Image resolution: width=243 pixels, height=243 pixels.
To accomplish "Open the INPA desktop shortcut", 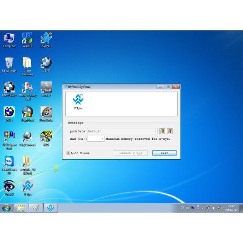I will (9, 114).
